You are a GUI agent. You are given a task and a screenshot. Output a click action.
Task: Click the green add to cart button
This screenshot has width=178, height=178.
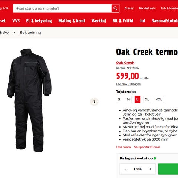pos(168,169)
